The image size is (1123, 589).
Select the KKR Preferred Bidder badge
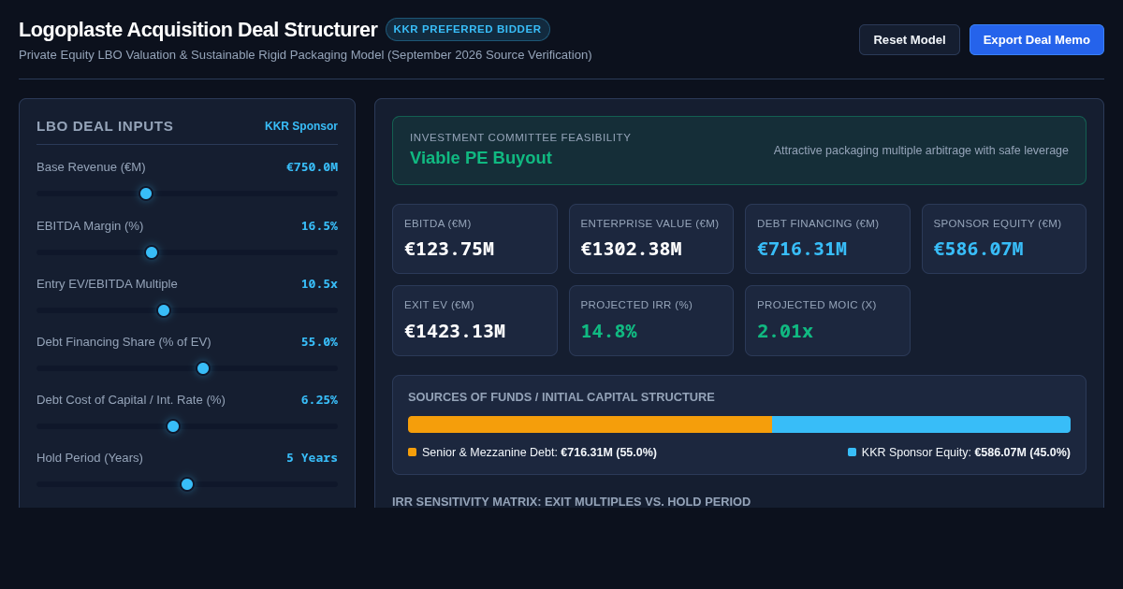tap(468, 29)
